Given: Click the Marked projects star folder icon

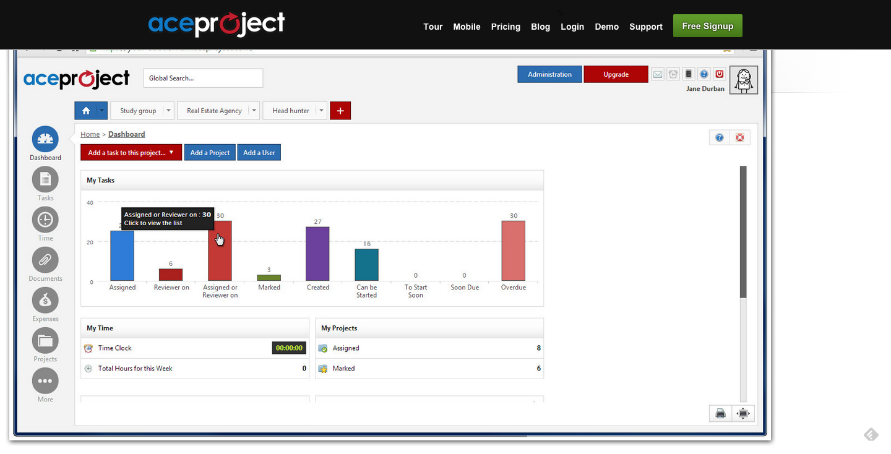Looking at the screenshot, I should (x=322, y=369).
